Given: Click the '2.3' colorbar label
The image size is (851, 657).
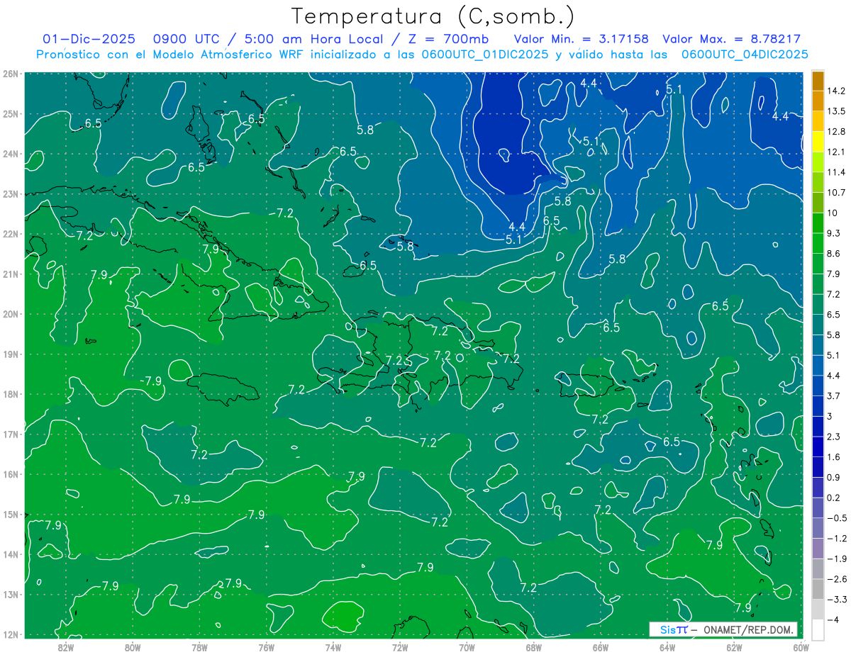Looking at the screenshot, I should 835,437.
